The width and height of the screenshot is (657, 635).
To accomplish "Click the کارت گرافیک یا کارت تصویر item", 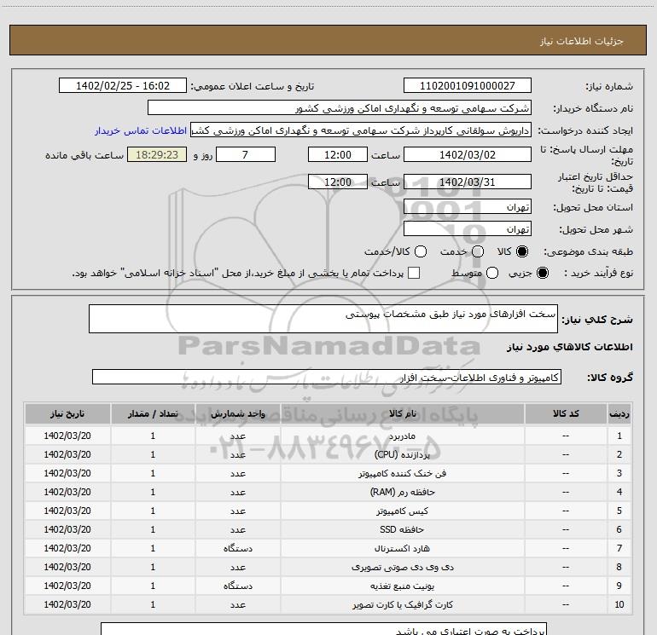I will tap(402, 605).
